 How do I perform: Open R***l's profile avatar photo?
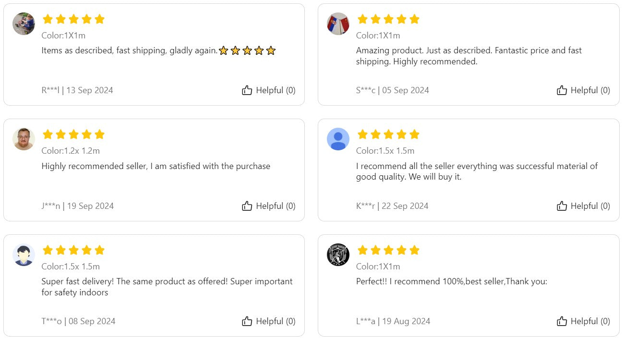pos(24,24)
